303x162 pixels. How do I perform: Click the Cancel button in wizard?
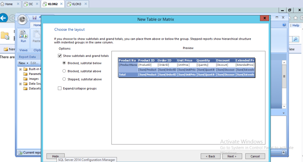coord(255,156)
